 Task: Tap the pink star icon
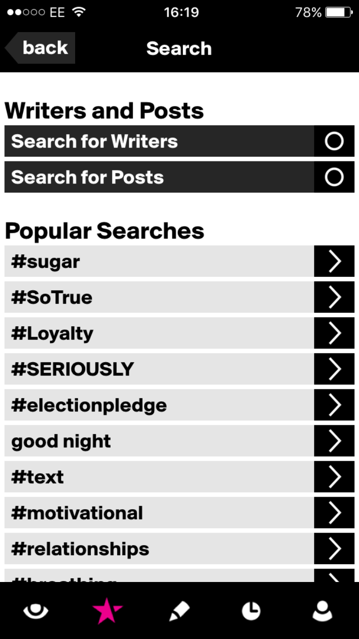(107, 611)
